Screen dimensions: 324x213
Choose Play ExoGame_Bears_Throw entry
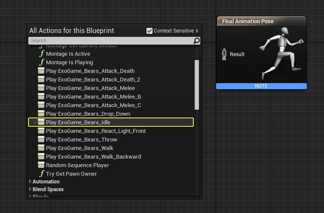(x=81, y=140)
